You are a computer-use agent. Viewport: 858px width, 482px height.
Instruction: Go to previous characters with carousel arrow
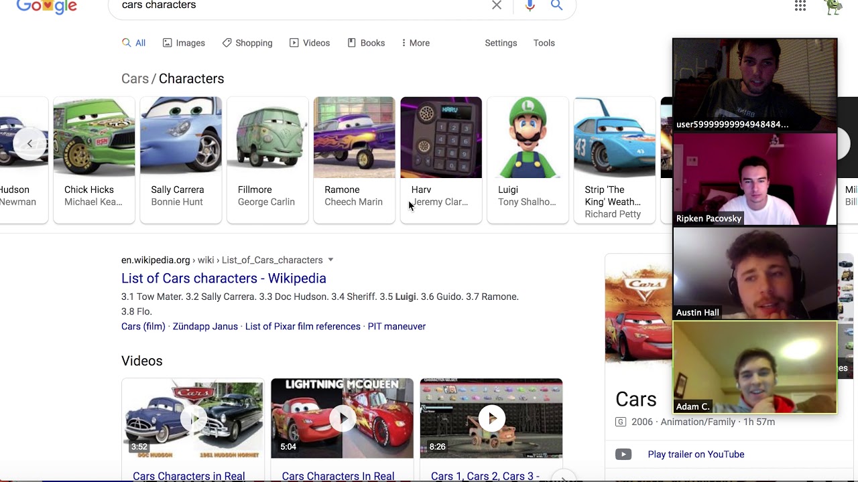tap(29, 143)
